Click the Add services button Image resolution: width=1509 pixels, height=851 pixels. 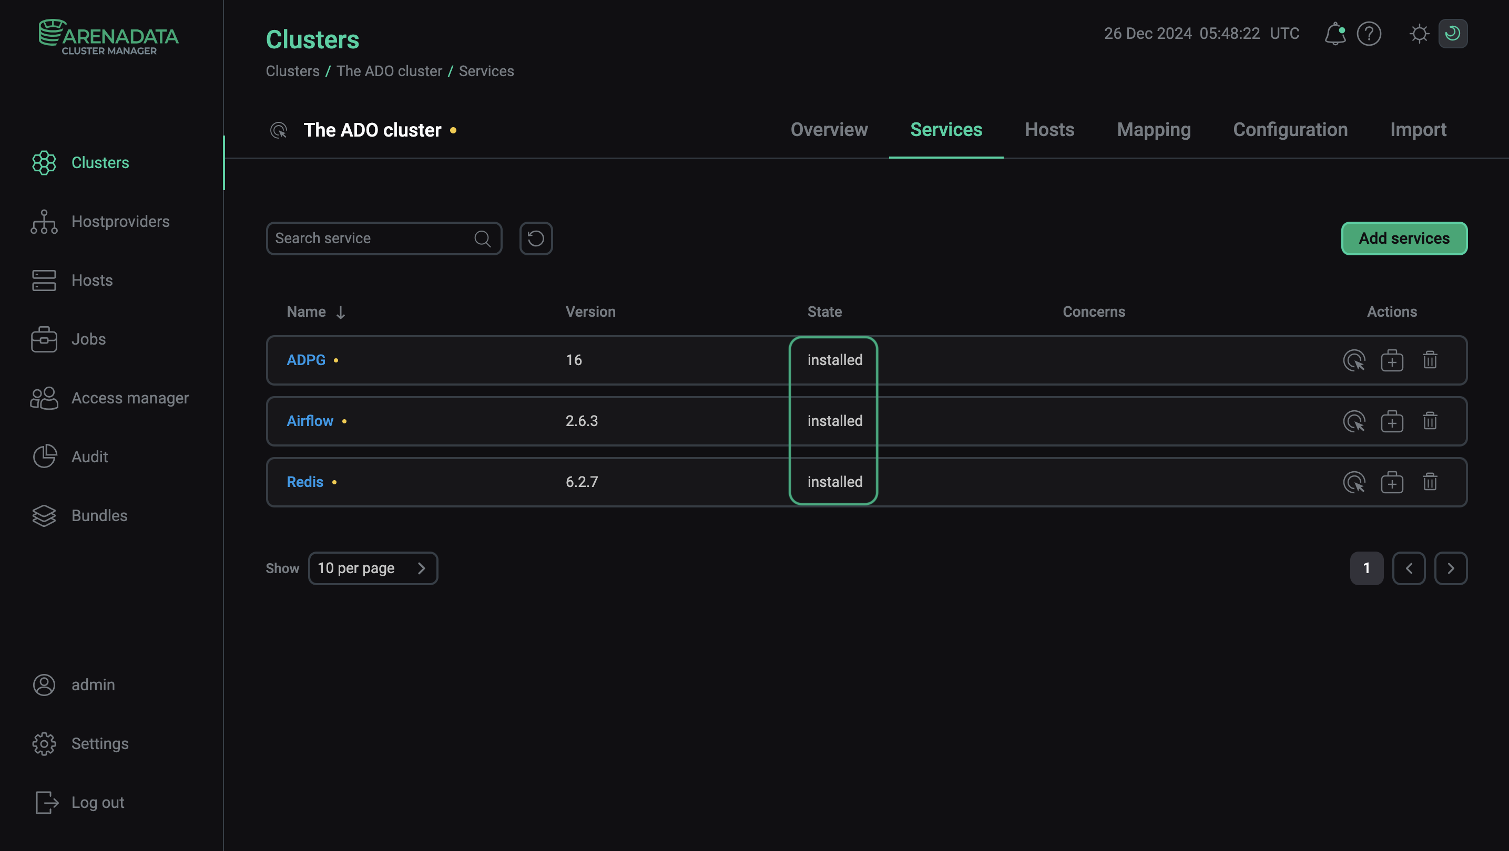1403,238
